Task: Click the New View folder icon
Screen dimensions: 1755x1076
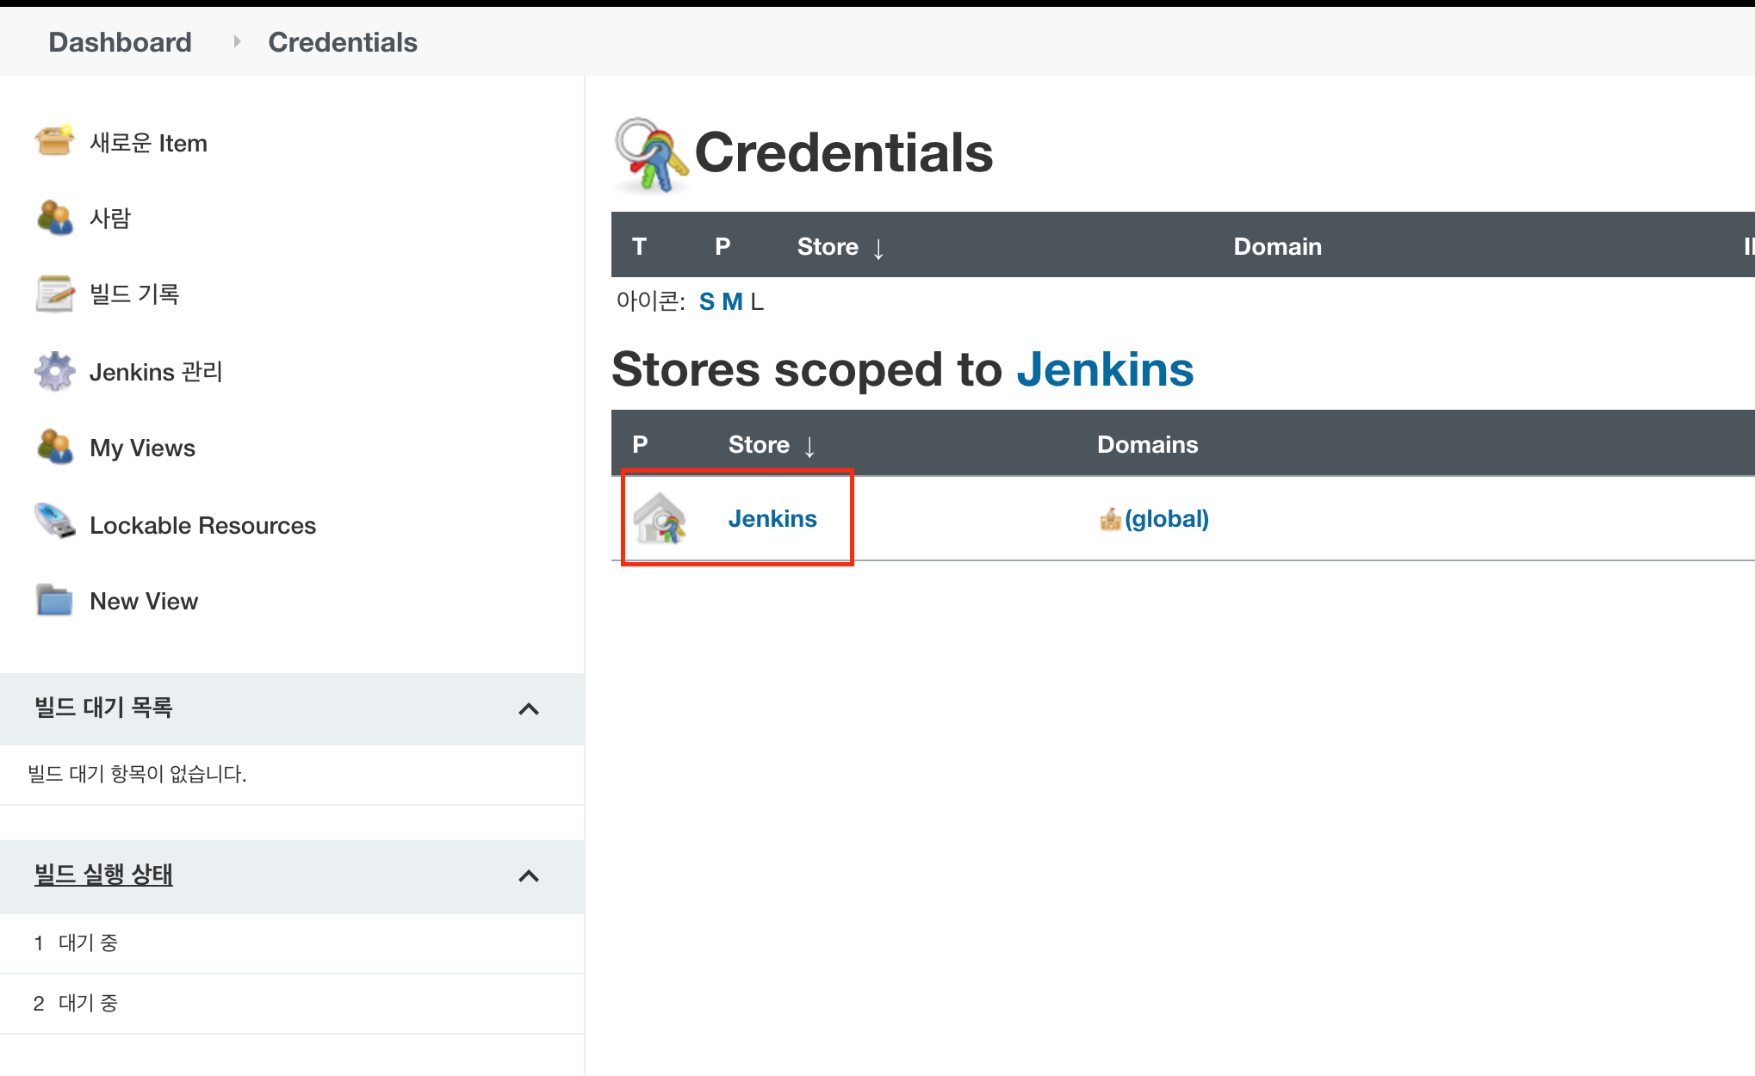Action: (x=54, y=600)
